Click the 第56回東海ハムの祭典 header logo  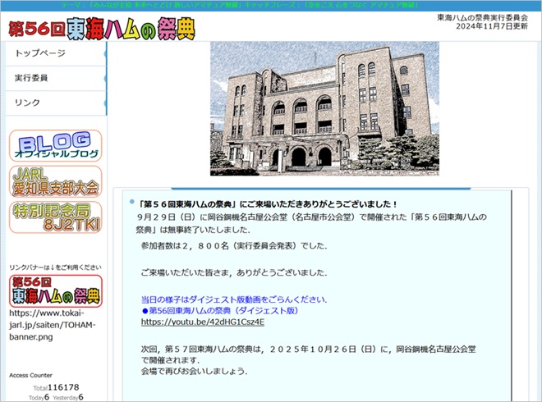click(102, 29)
